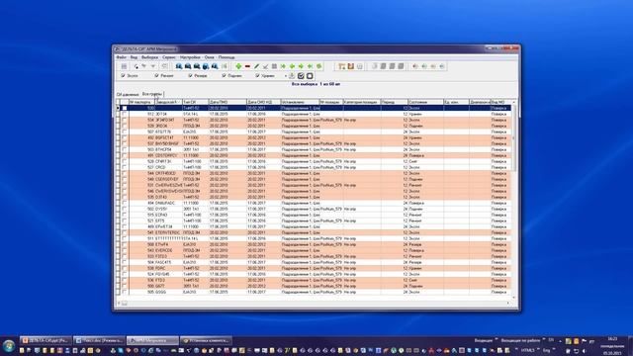Click the taskbar clock
This screenshot has width=633, height=356.
coord(612,346)
